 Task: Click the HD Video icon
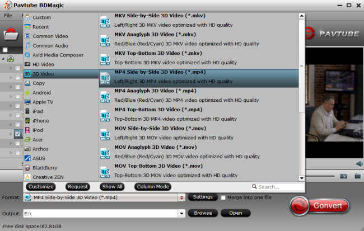[27, 64]
